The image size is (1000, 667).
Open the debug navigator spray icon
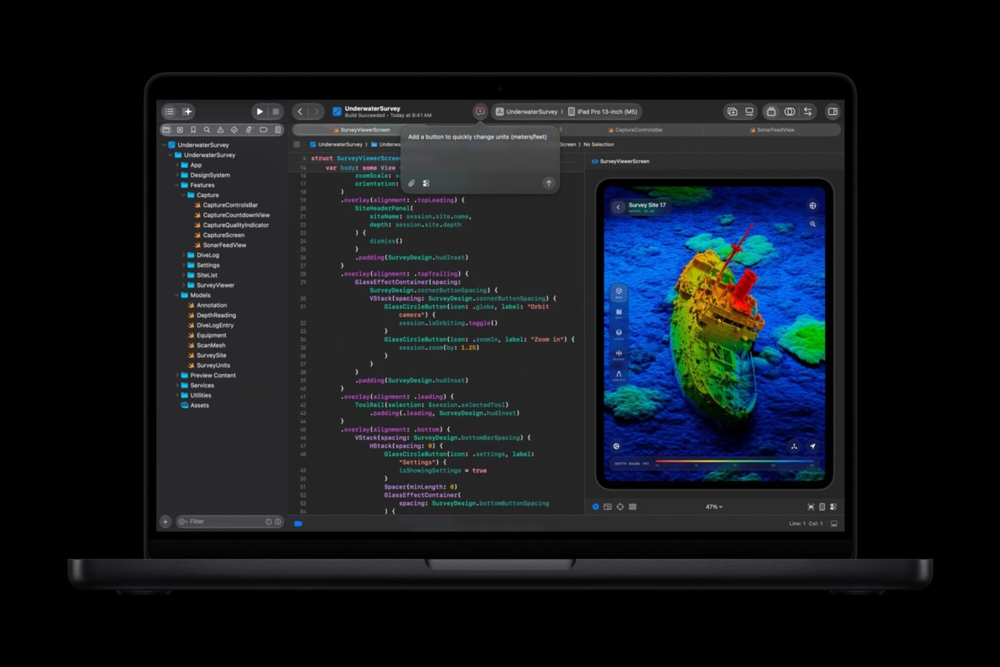click(249, 130)
